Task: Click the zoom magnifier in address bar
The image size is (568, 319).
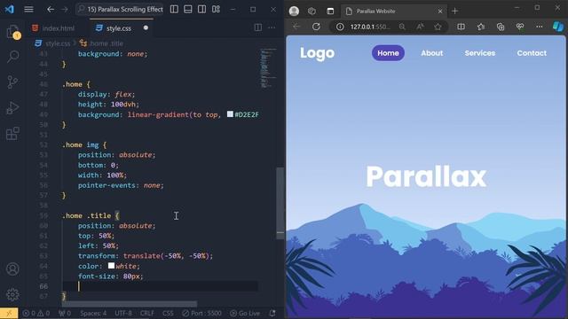Action: 402,27
